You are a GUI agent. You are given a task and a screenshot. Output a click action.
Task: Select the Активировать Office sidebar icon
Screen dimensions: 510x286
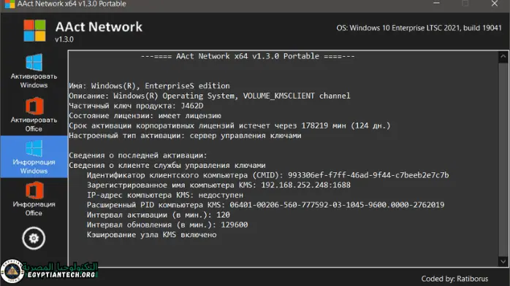(x=34, y=115)
